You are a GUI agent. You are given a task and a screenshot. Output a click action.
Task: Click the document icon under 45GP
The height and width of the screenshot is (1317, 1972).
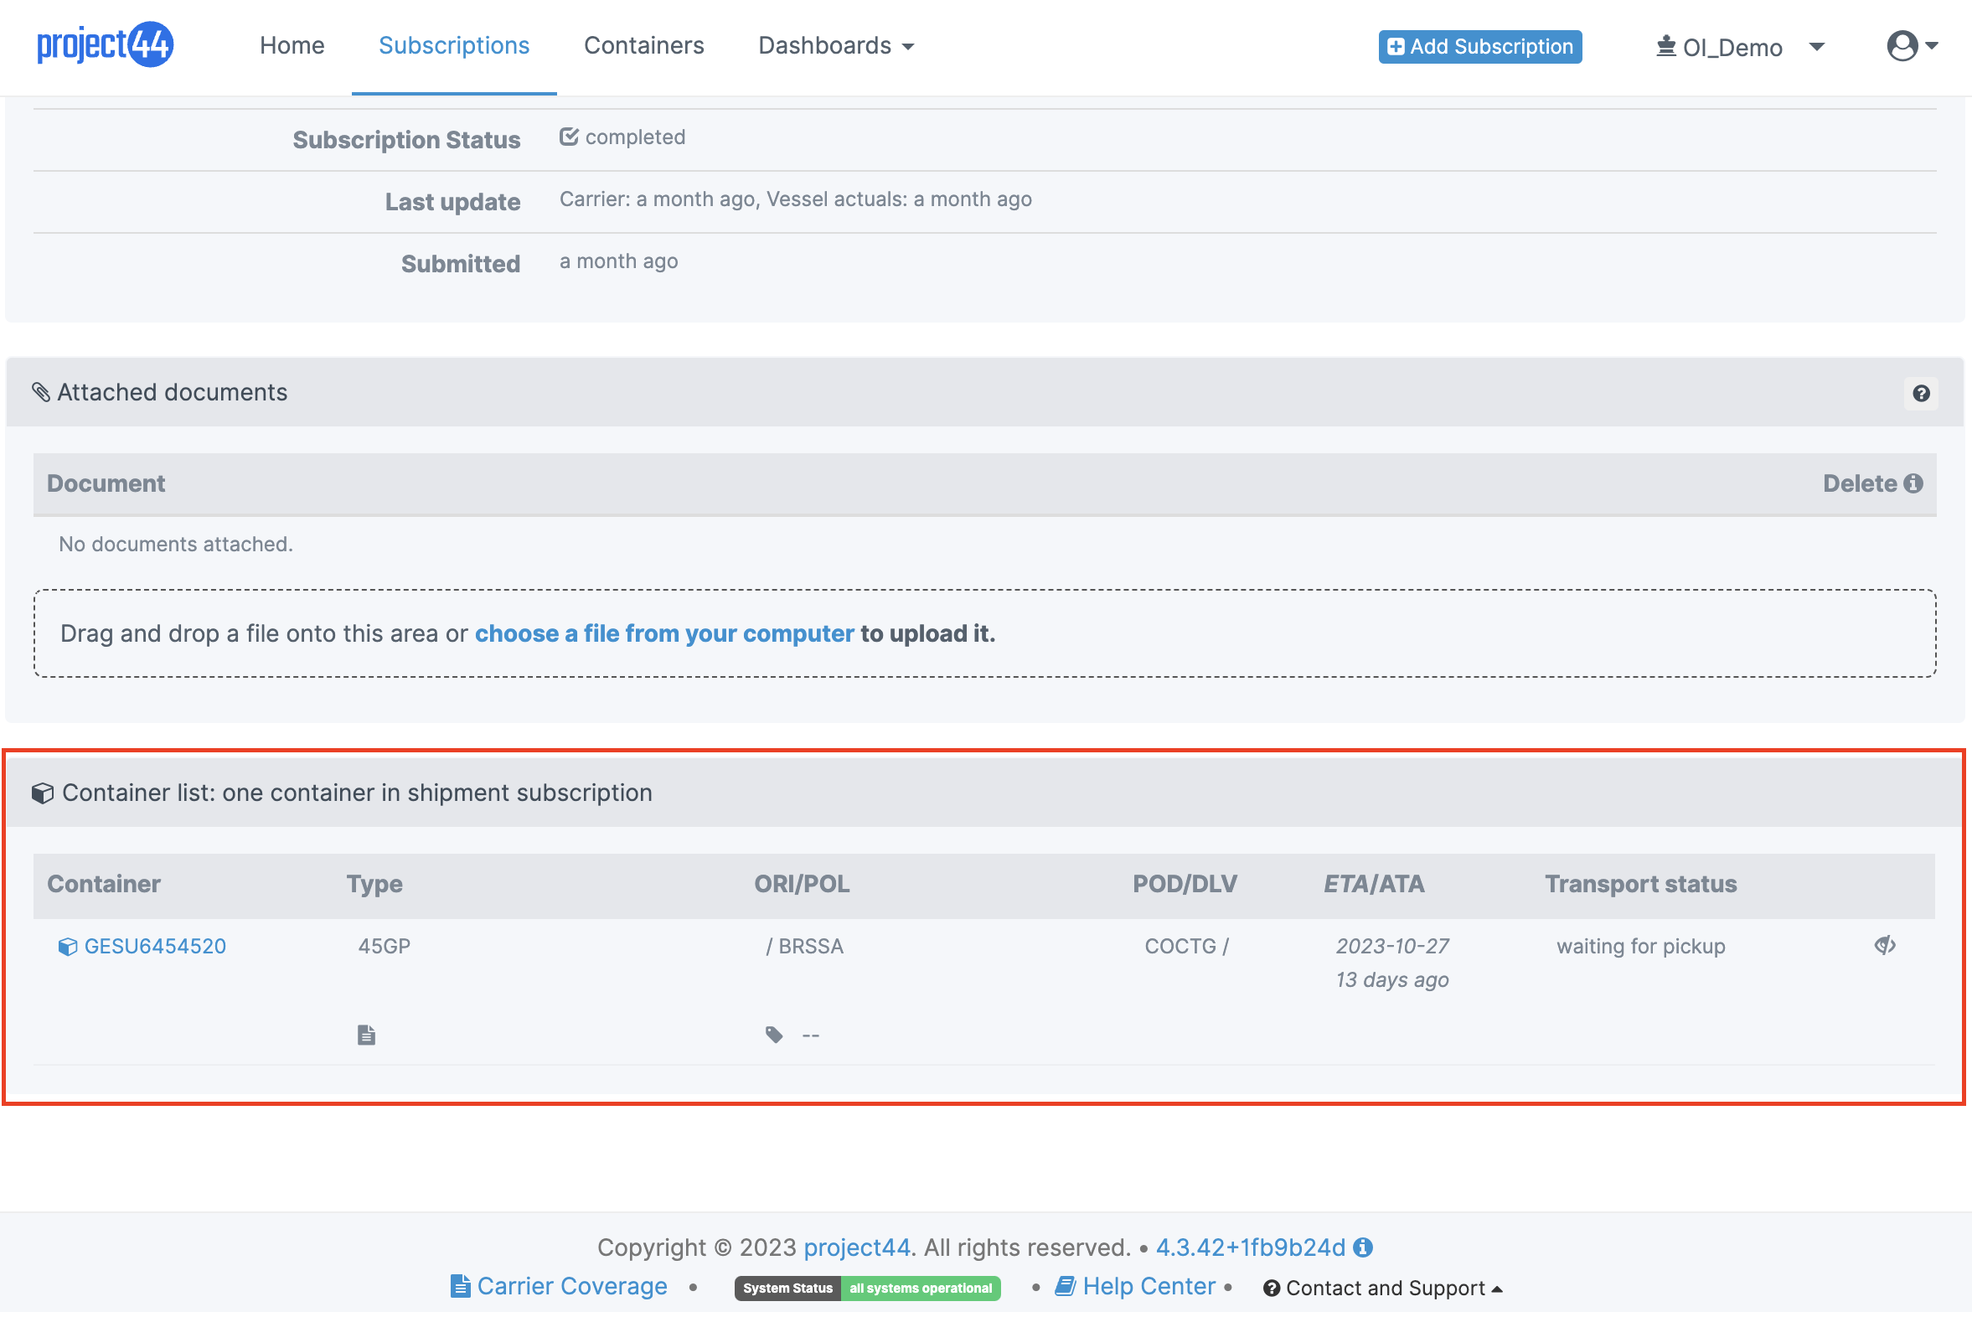(x=366, y=1035)
